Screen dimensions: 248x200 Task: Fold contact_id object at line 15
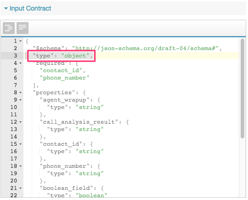(x=21, y=144)
